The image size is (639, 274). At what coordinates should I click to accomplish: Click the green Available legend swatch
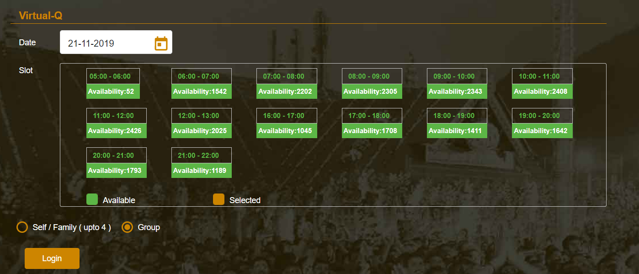coord(92,199)
